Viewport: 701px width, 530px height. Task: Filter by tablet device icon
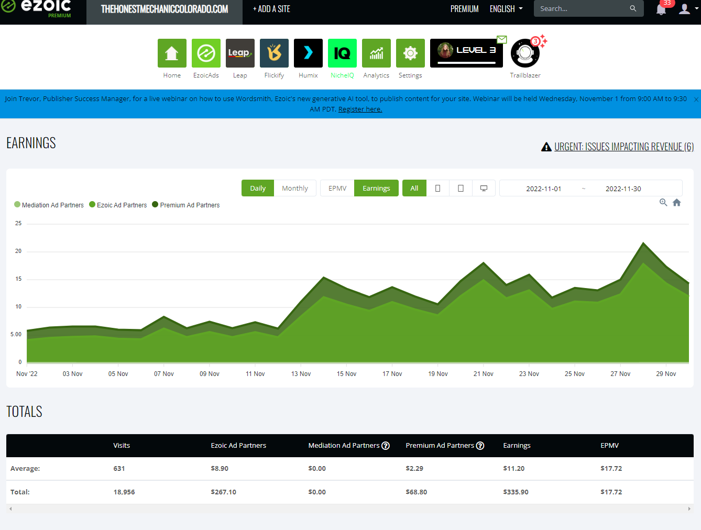[461, 188]
